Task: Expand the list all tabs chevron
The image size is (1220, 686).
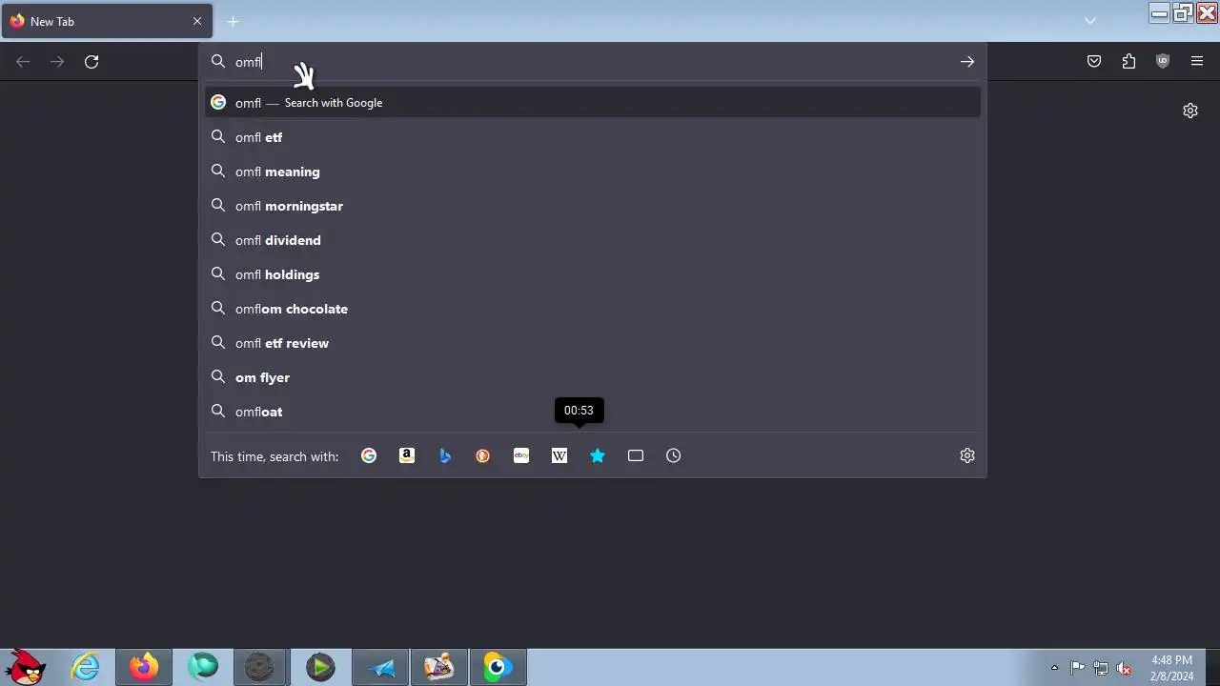Action: coord(1090,21)
